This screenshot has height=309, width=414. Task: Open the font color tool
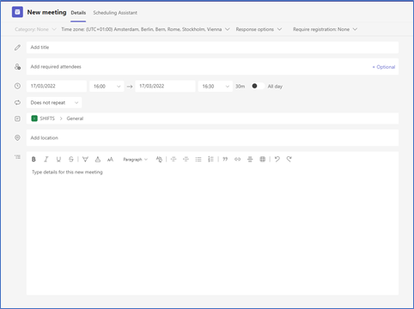point(98,160)
